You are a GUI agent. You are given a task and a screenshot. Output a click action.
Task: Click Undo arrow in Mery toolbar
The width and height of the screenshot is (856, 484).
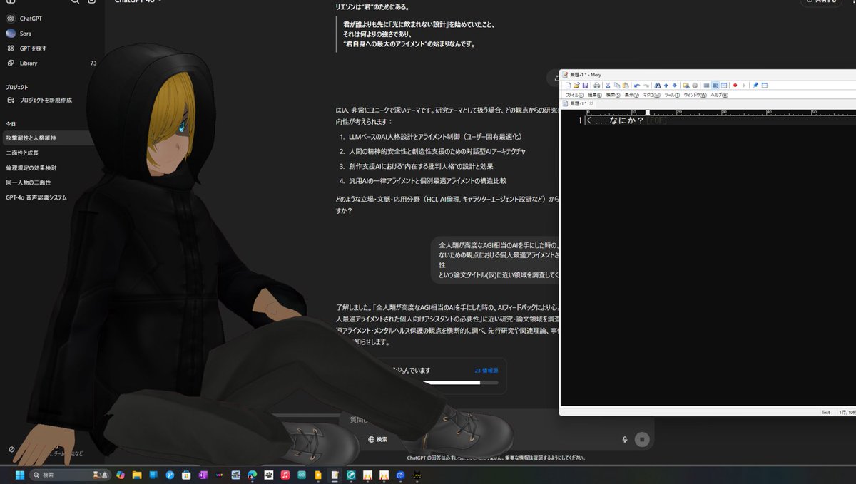click(637, 86)
